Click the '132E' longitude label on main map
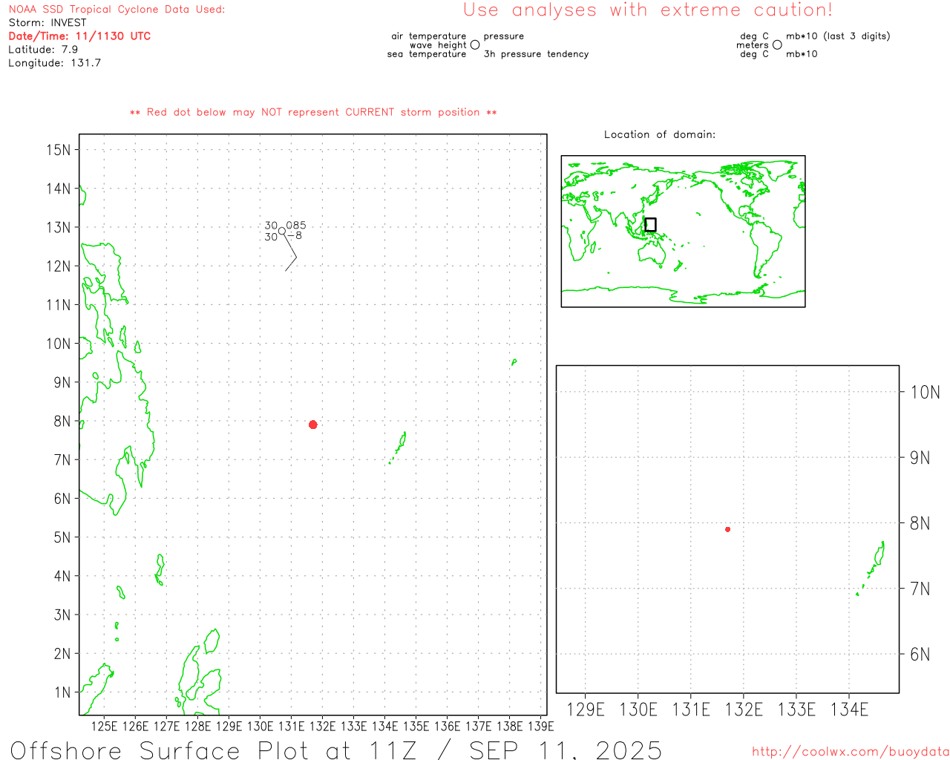 coord(322,726)
